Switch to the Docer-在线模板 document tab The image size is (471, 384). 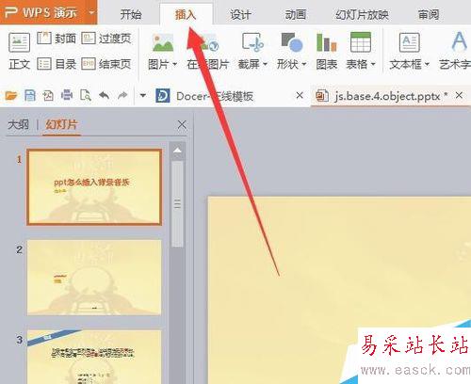(x=215, y=96)
